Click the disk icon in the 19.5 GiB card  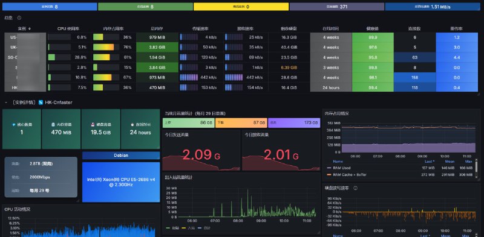tap(93, 125)
